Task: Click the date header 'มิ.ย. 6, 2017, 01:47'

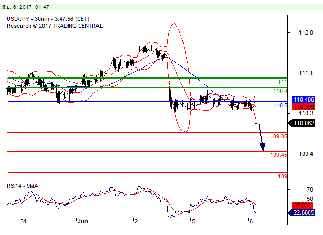Action: coord(26,7)
